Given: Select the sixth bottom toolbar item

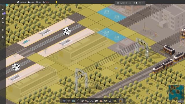Looking at the screenshot, I should click(87, 101).
